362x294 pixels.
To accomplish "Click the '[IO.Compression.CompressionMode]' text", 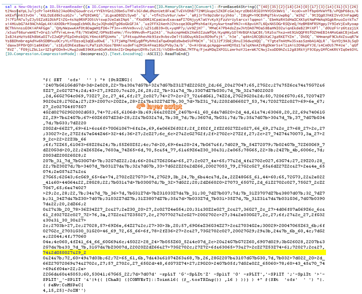I will (40, 54).
